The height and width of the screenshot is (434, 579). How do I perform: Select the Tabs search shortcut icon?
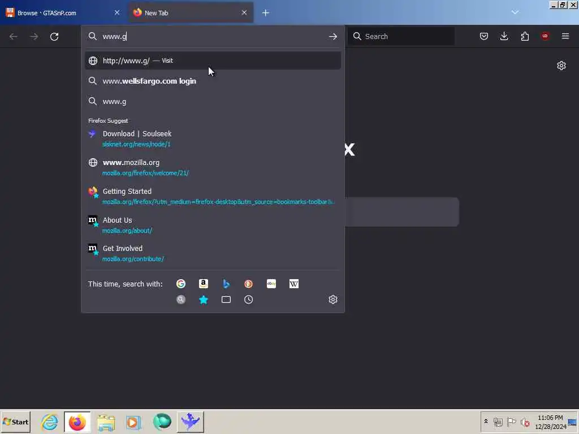[226, 300]
